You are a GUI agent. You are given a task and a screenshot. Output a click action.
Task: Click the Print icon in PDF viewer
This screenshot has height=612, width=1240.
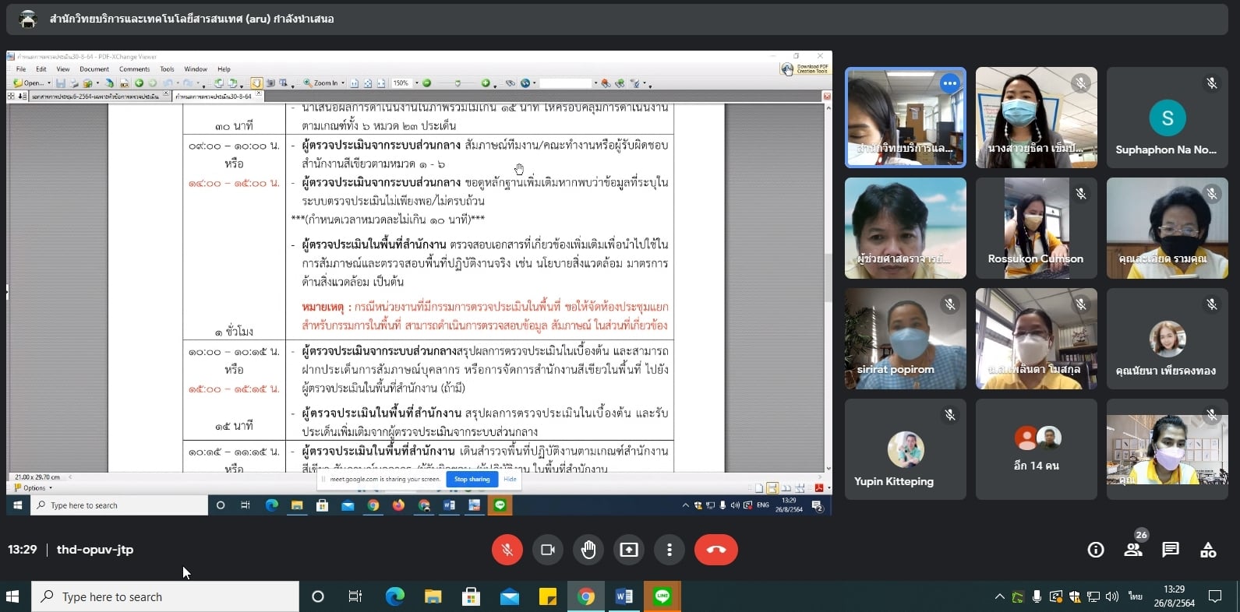(x=74, y=83)
